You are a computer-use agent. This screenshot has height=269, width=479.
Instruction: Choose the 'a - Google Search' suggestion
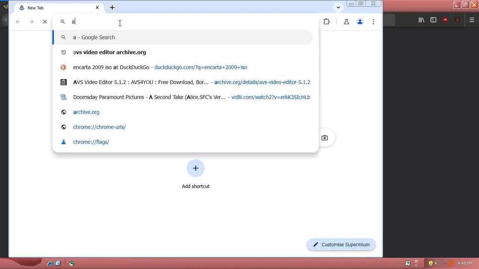pyautogui.click(x=183, y=37)
